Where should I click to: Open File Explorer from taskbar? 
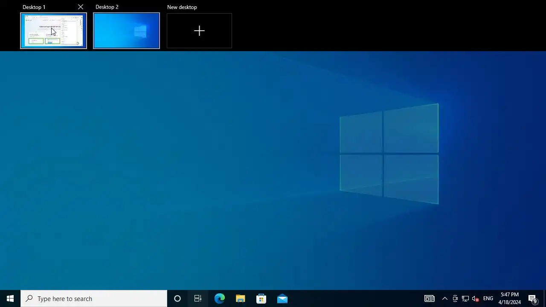[240, 298]
